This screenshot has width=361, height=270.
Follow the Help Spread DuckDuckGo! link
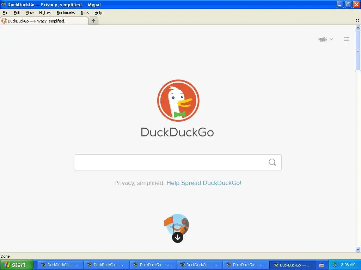[204, 183]
